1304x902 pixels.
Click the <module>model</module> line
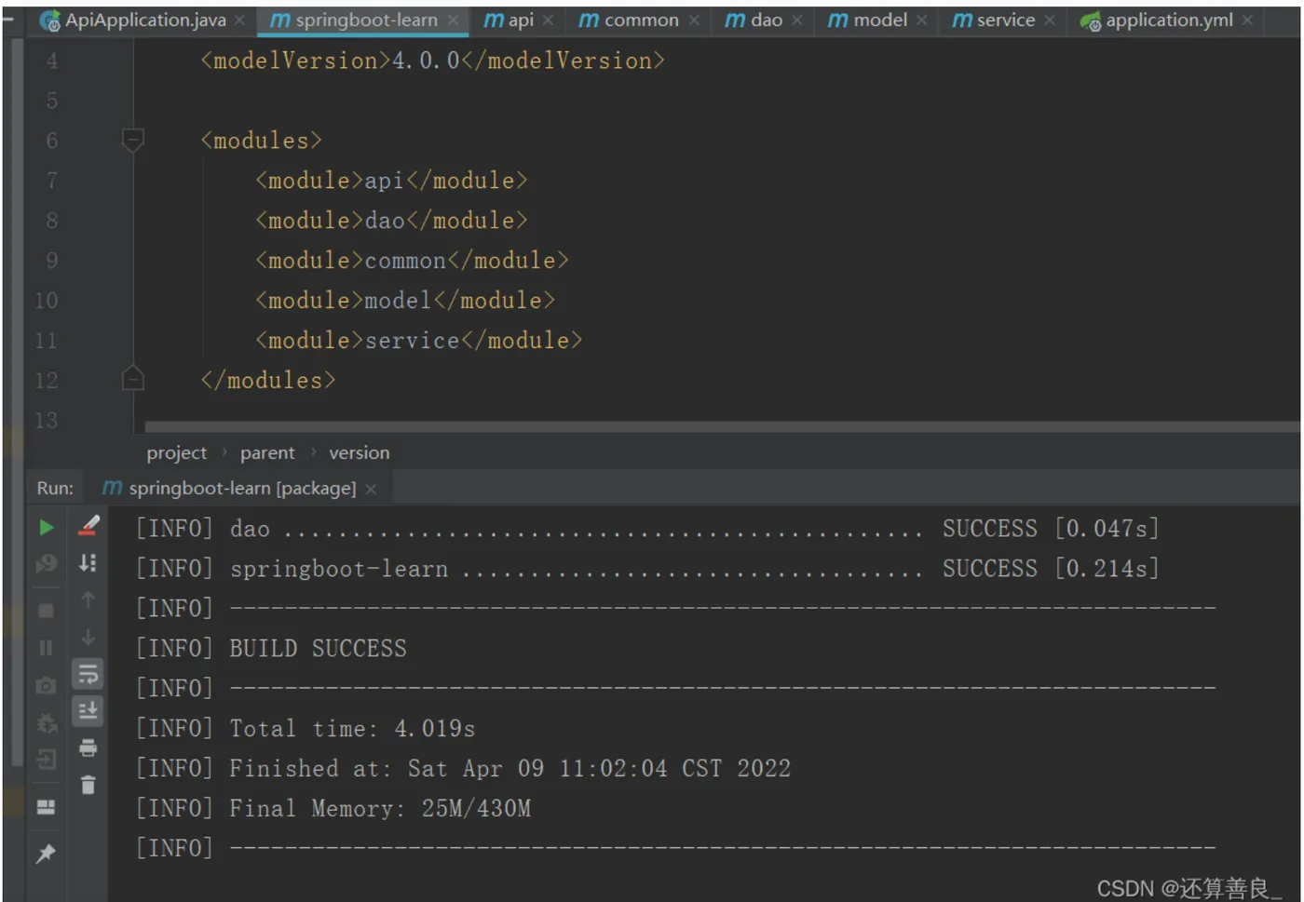pyautogui.click(x=405, y=301)
